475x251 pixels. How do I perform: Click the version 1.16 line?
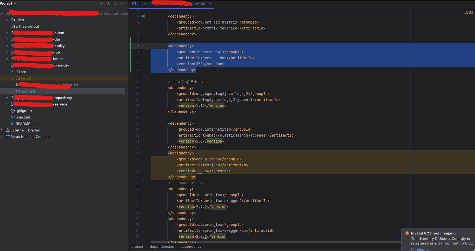(201, 105)
